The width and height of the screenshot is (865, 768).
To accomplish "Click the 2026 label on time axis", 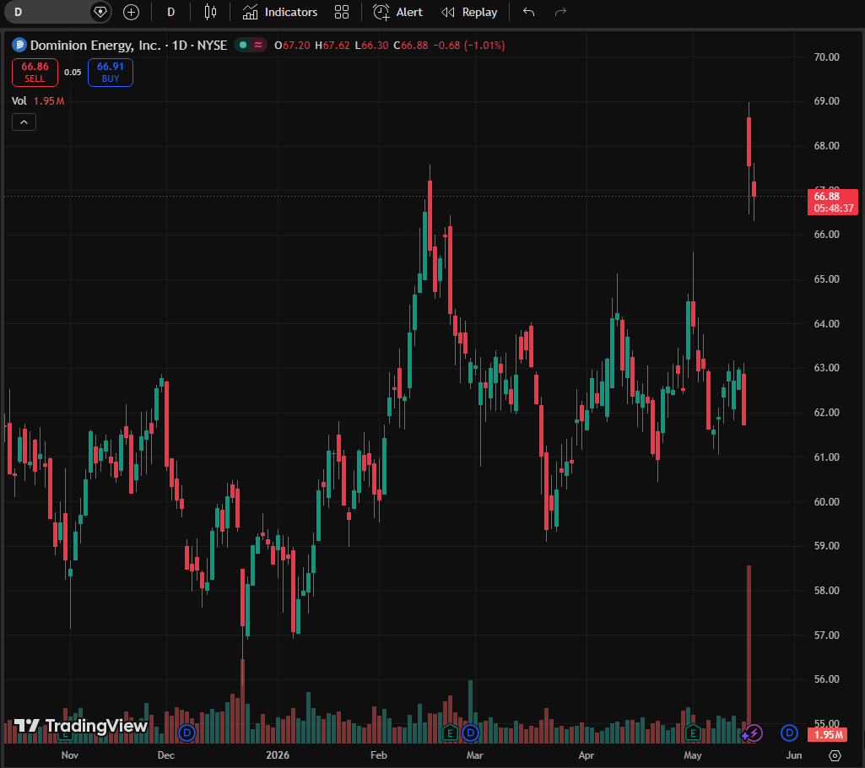I will [x=278, y=755].
